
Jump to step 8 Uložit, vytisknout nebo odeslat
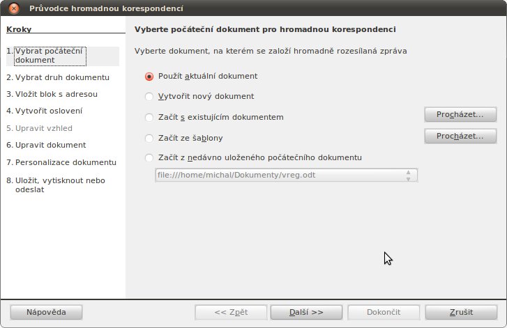pos(56,185)
